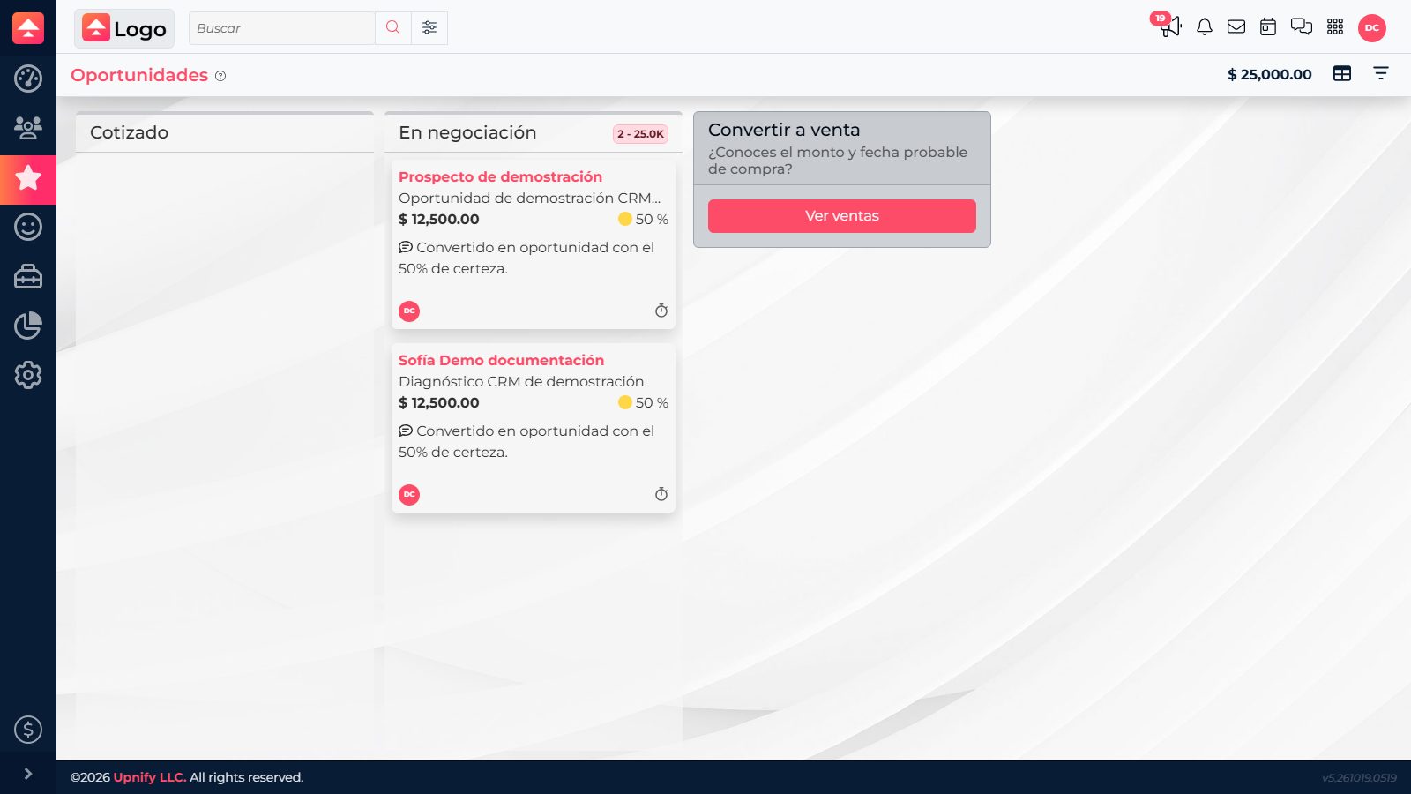Click the 2 - 25.0K badge

[x=640, y=134]
